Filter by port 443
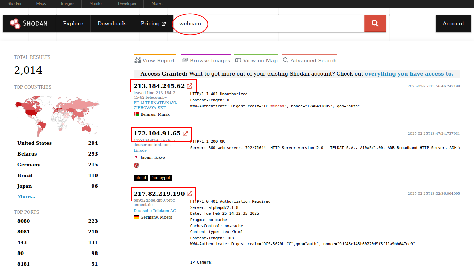 coord(58,242)
